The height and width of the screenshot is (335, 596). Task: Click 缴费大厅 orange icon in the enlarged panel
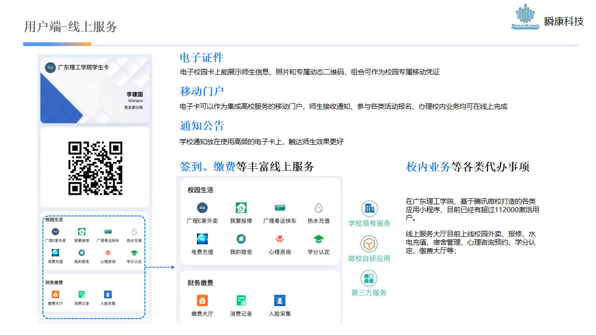tap(202, 301)
